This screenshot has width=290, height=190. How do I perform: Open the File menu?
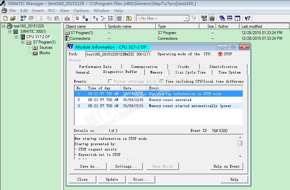tap(12, 11)
